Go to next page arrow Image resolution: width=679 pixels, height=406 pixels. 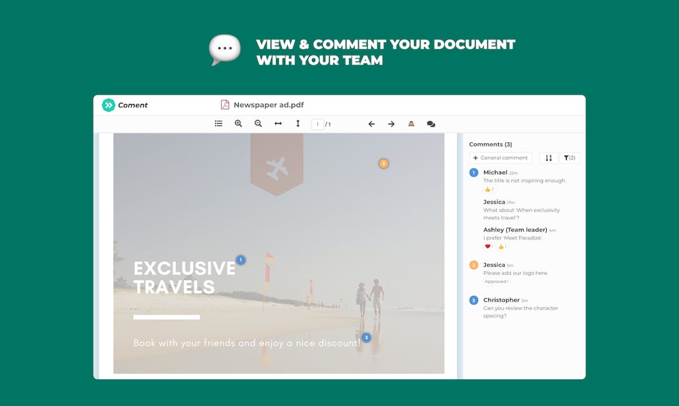tap(391, 124)
